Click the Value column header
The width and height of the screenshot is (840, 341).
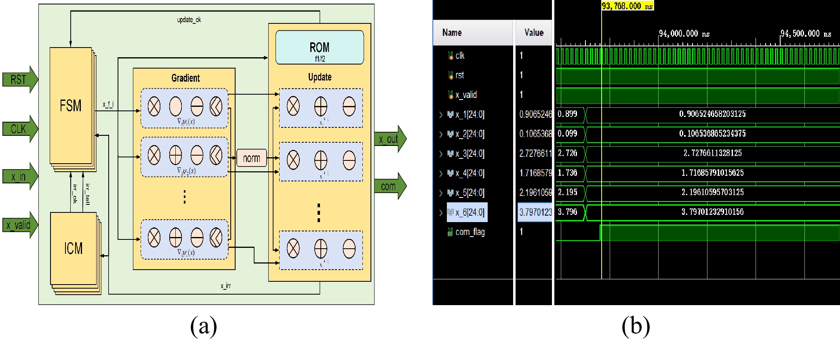pyautogui.click(x=534, y=33)
